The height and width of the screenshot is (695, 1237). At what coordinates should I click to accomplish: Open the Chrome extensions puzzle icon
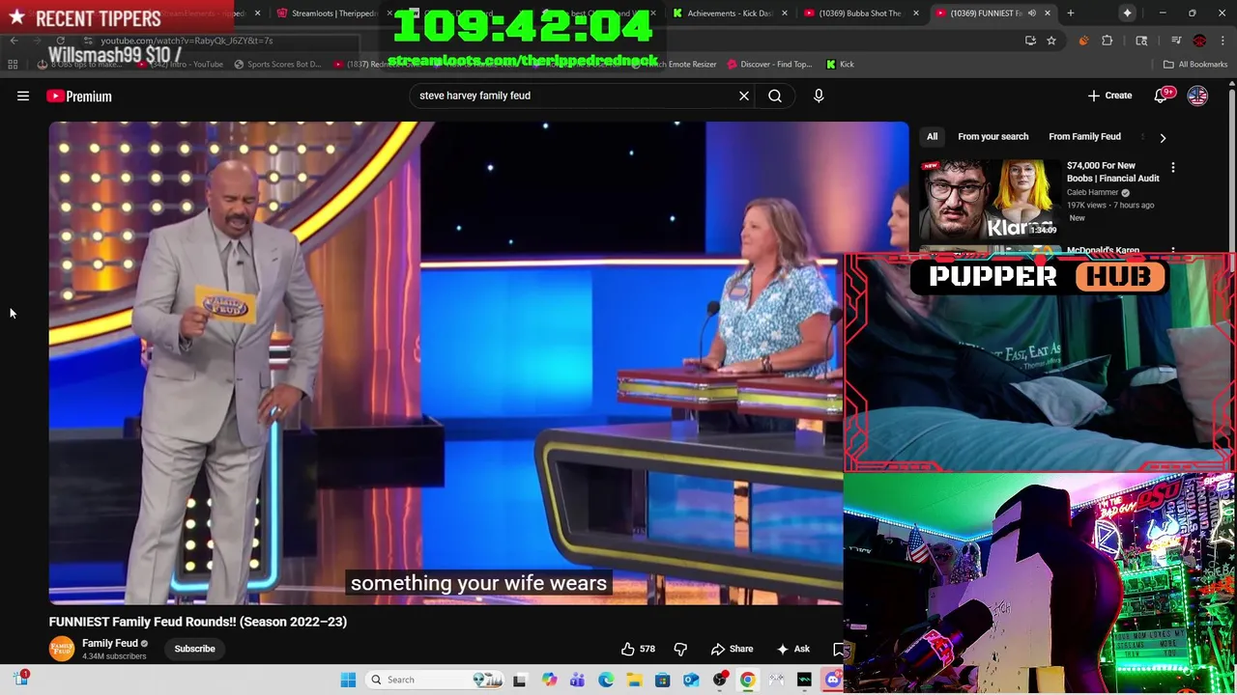[x=1108, y=41]
